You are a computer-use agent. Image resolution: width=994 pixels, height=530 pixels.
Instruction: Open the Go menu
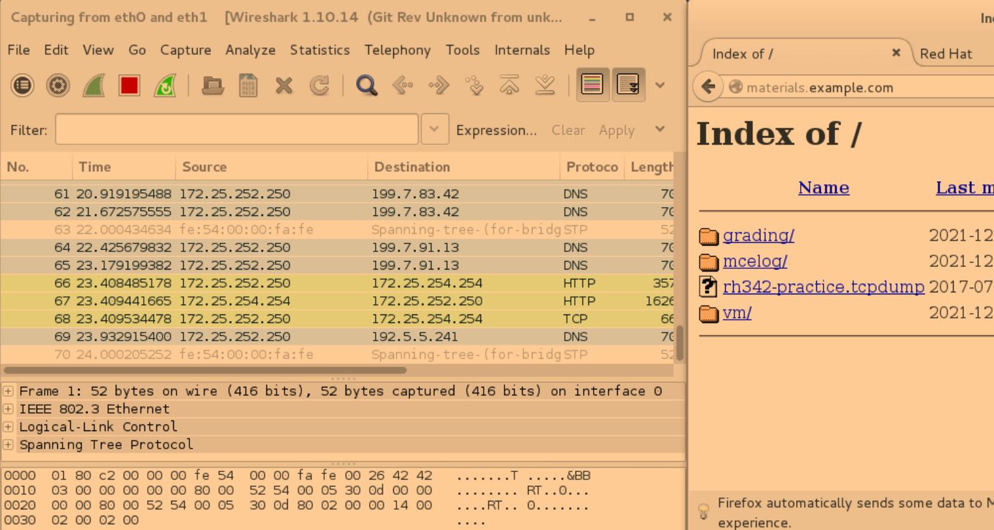pyautogui.click(x=137, y=50)
